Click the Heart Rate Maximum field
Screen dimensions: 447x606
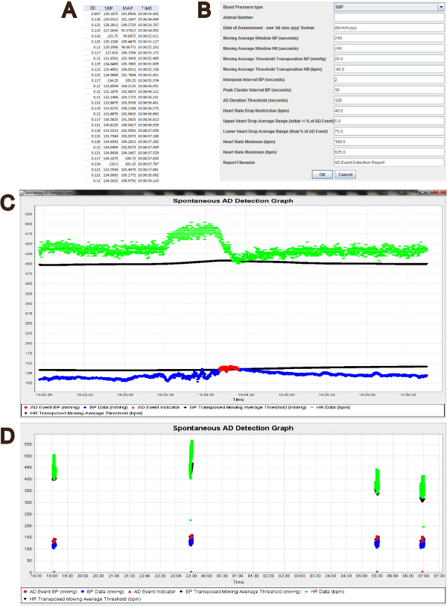click(389, 152)
